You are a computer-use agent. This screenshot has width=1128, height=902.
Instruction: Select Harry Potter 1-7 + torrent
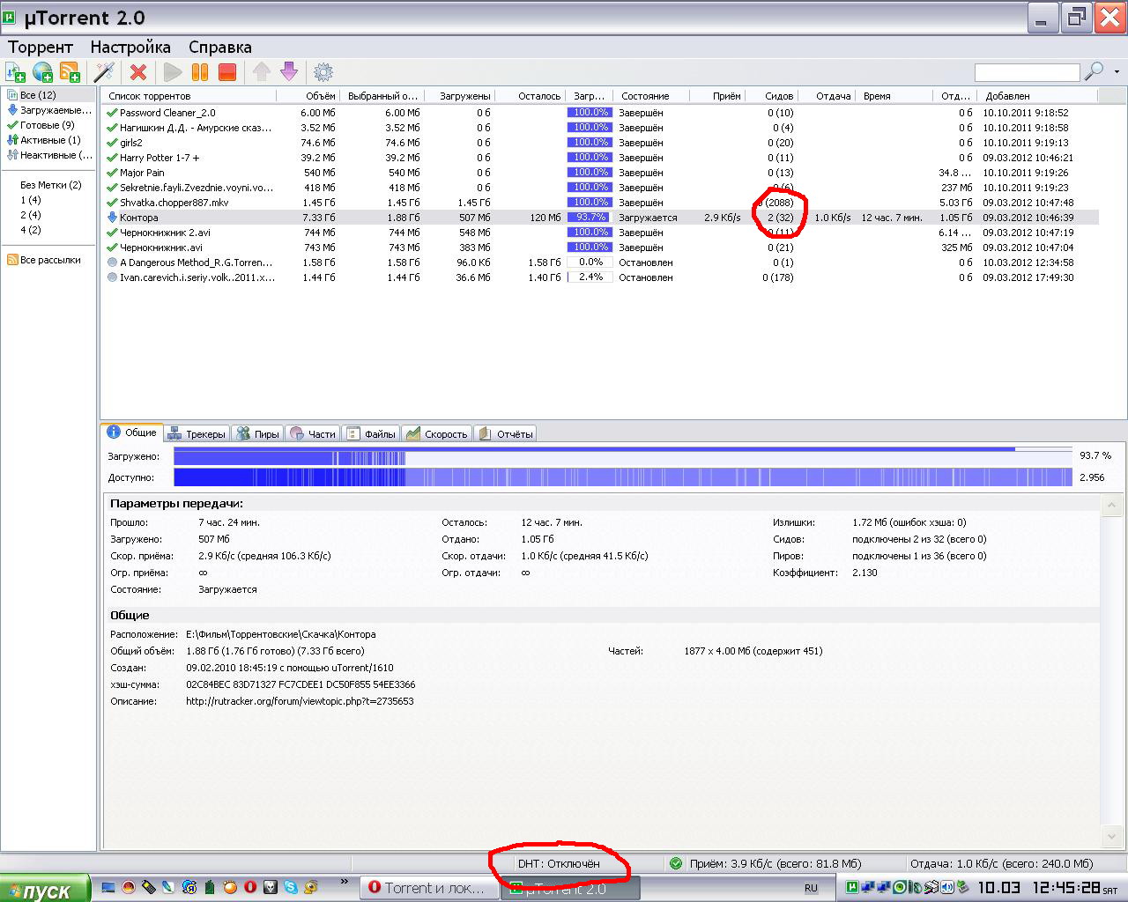tap(601, 158)
